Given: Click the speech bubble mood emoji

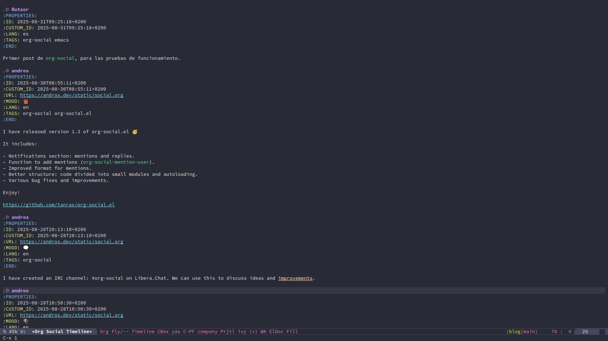Looking at the screenshot, I should click(26, 248).
